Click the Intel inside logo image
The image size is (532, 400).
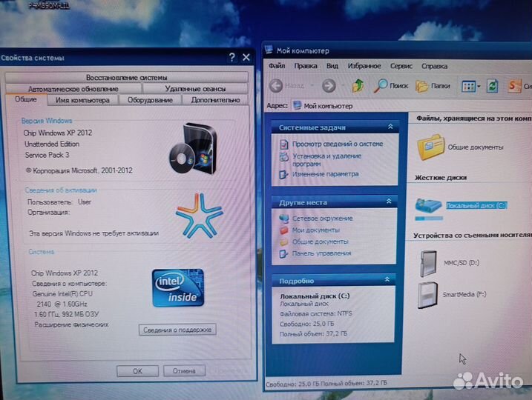[178, 288]
